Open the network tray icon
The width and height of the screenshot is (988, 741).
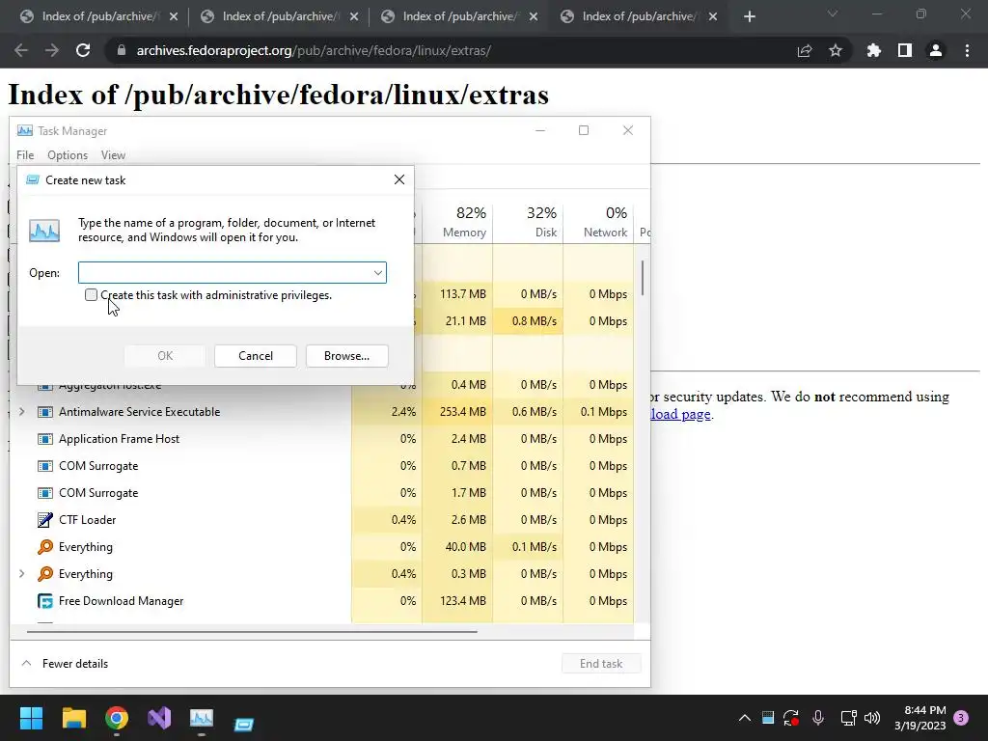point(848,718)
